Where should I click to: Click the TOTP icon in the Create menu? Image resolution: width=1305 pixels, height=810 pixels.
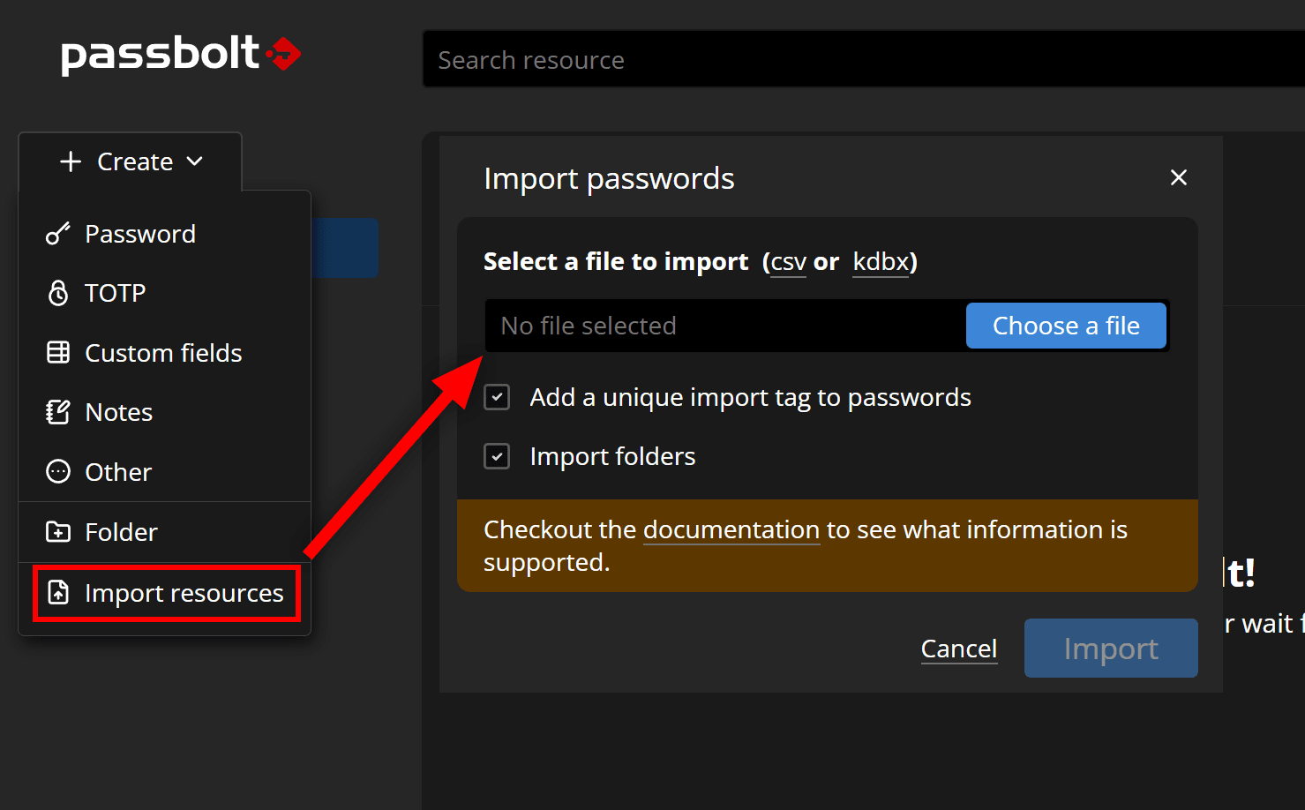tap(57, 293)
